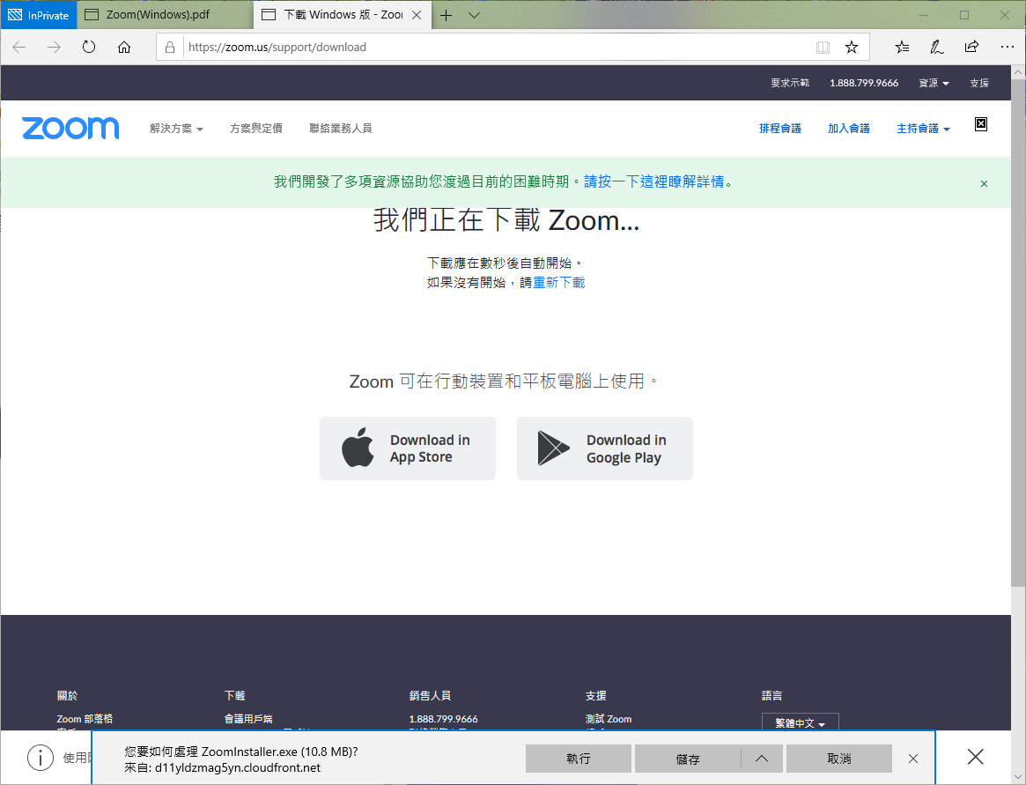This screenshot has width=1026, height=785.
Task: Open browser settings via ellipsis icon
Action: pos(1007,47)
